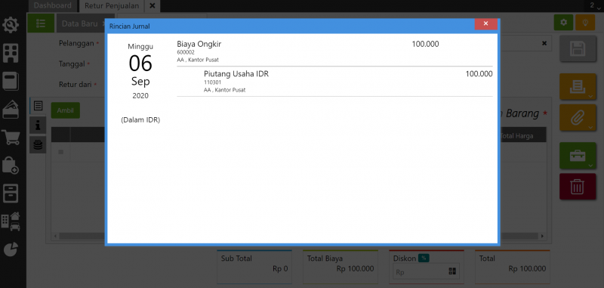Open the settings gear in the sidebar
This screenshot has height=288, width=604.
tap(11, 26)
